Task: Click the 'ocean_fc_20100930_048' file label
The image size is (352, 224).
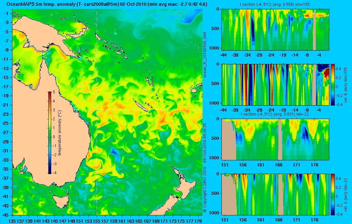Action: (x=204, y=55)
